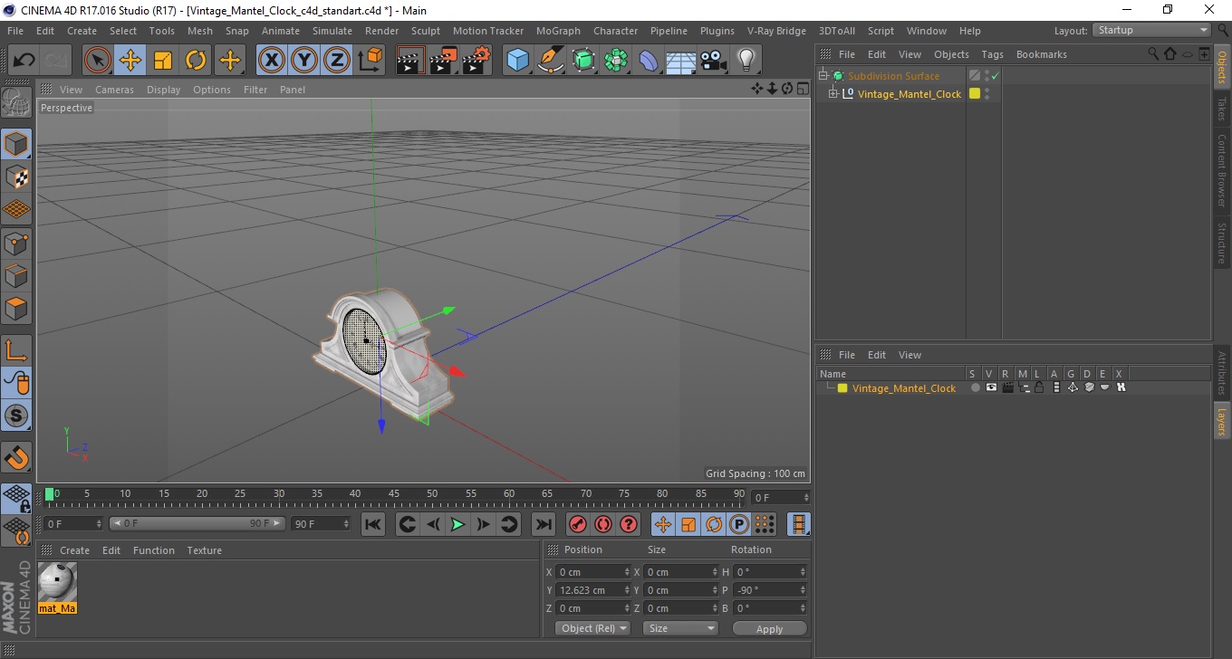Step the end frame 90 F spinner
1232x659 pixels.
click(x=346, y=523)
